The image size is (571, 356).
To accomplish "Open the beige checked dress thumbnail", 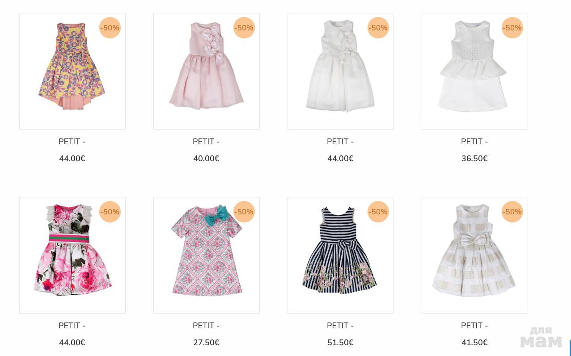I will point(475,255).
